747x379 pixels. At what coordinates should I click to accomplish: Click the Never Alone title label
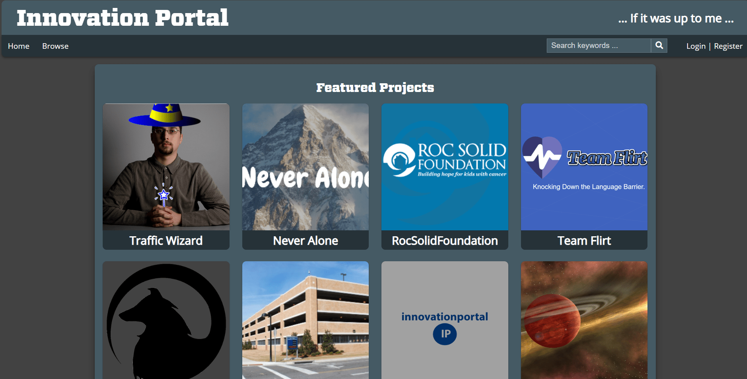(x=305, y=241)
